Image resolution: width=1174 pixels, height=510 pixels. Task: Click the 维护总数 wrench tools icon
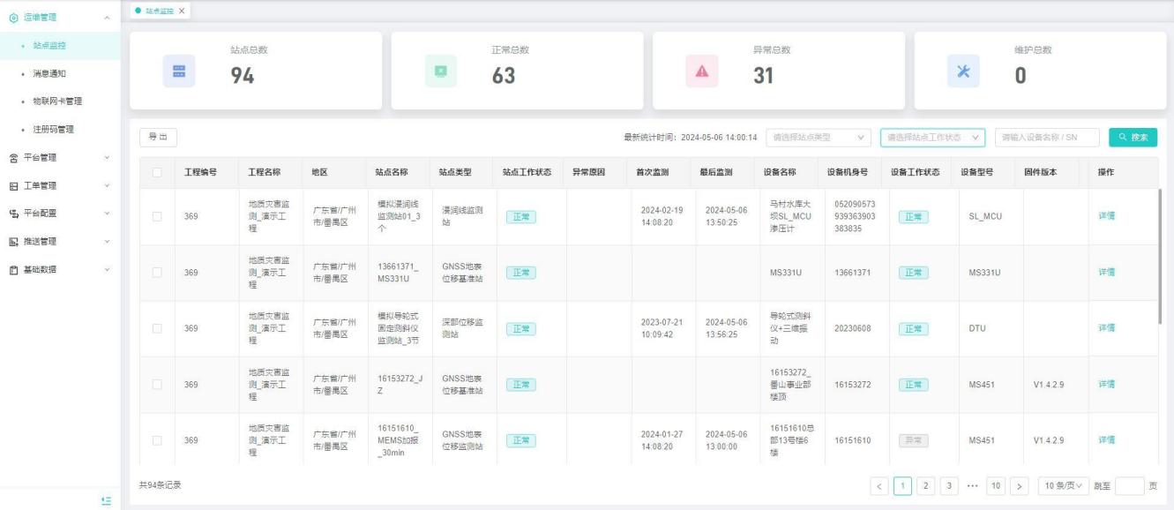pos(963,71)
